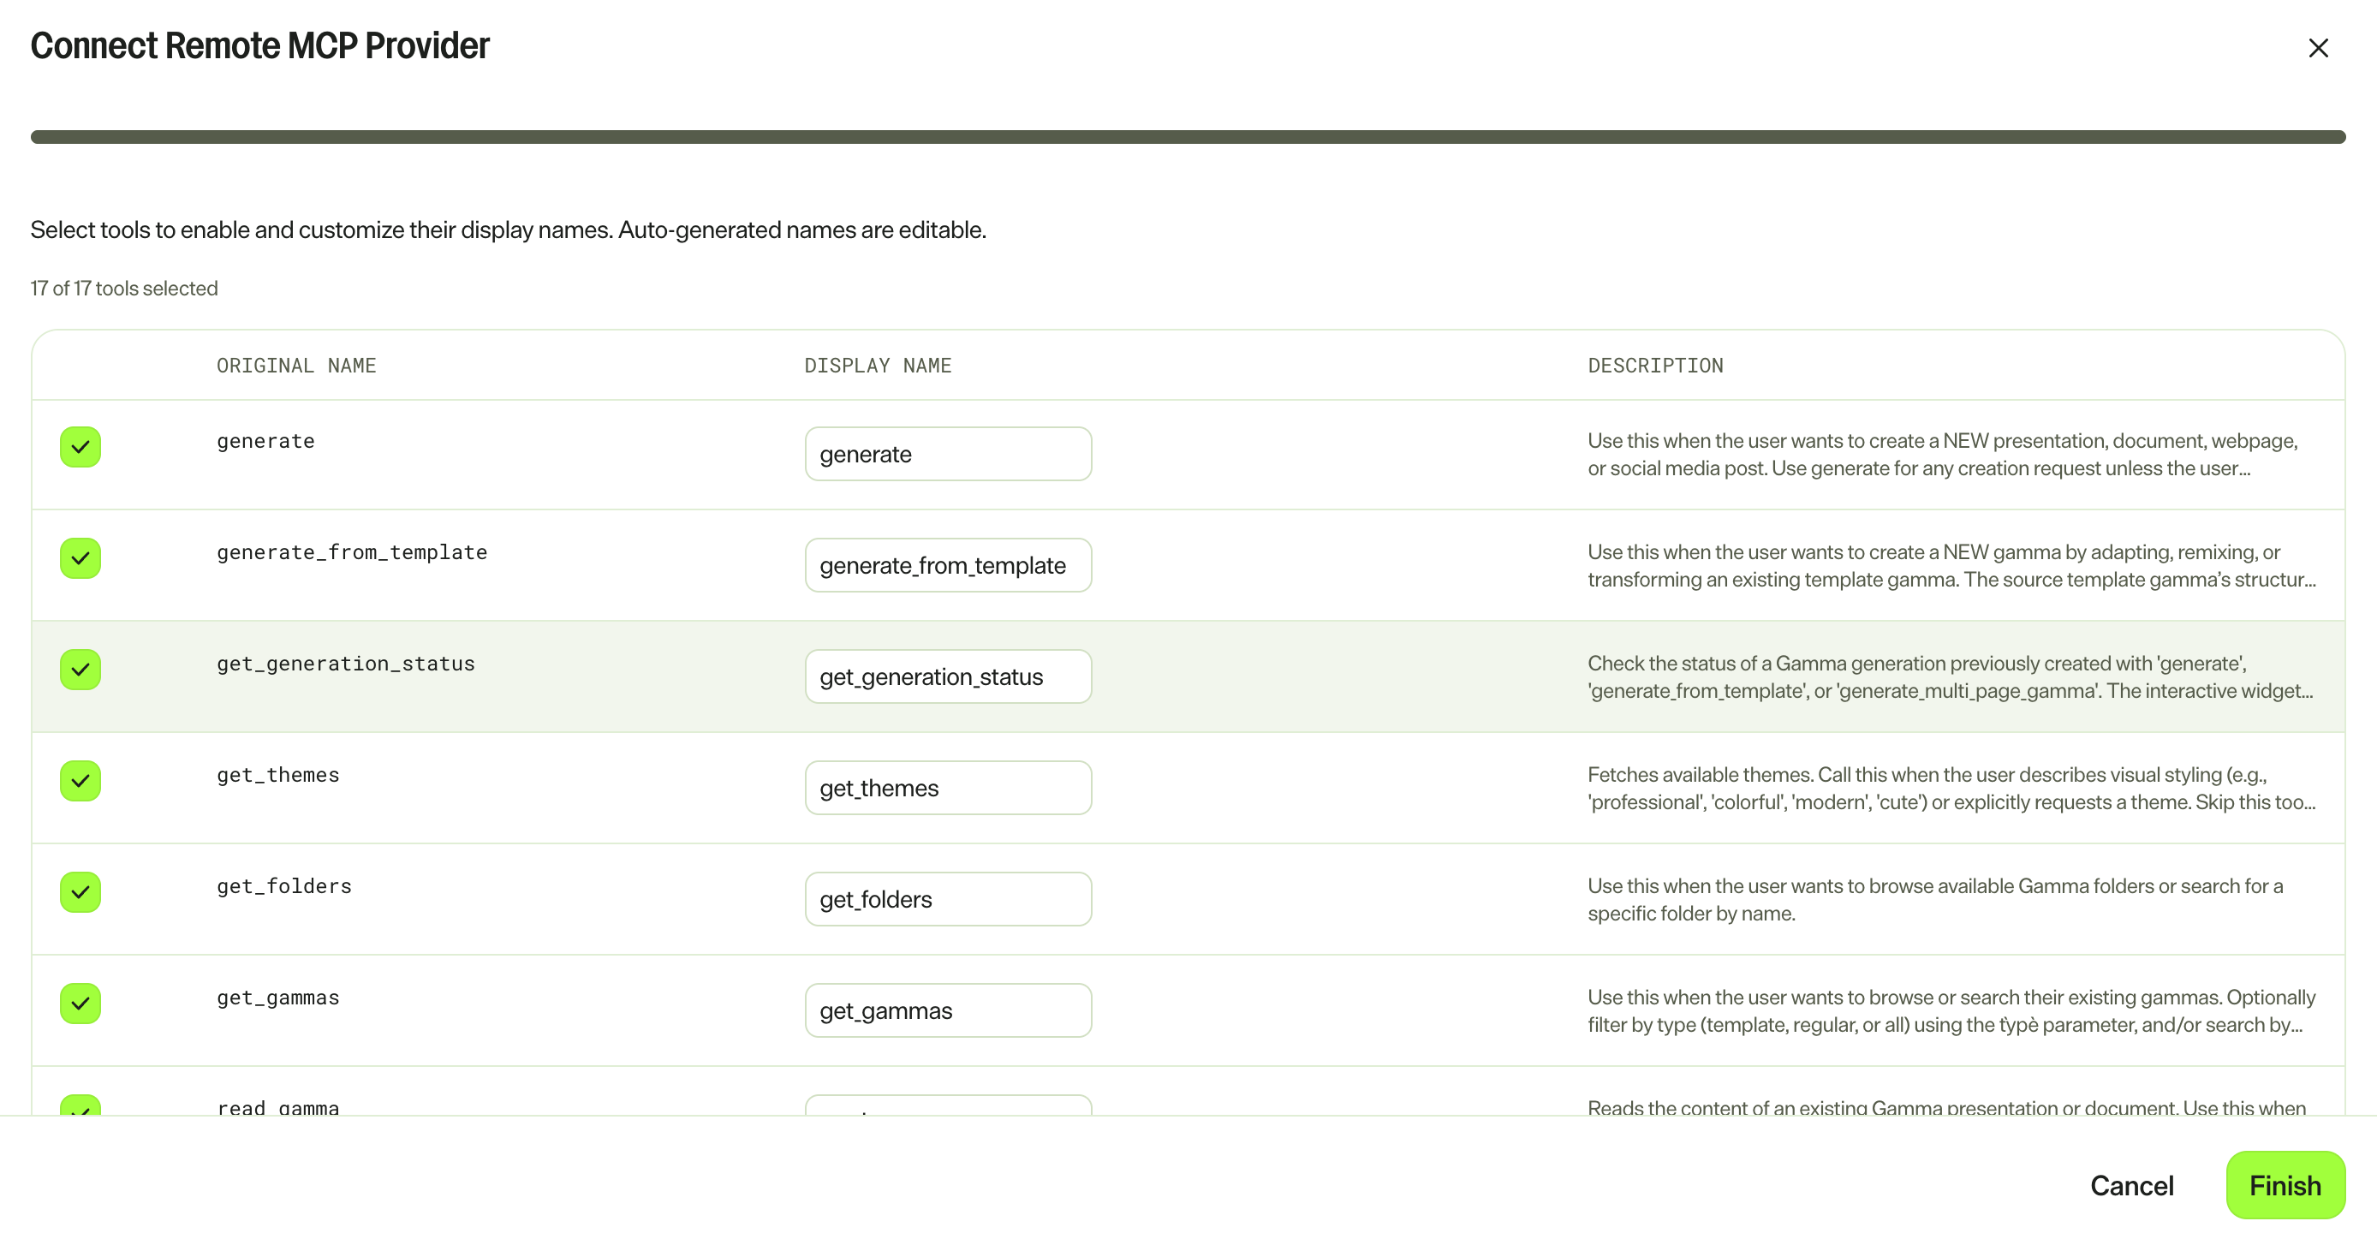Disable the get_gammas tool checkbox

(80, 1004)
